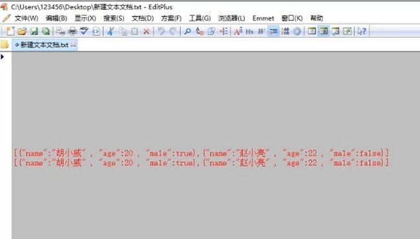Image resolution: width=420 pixels, height=239 pixels.
Task: Open the 文件(W) menu
Action: [x=26, y=18]
